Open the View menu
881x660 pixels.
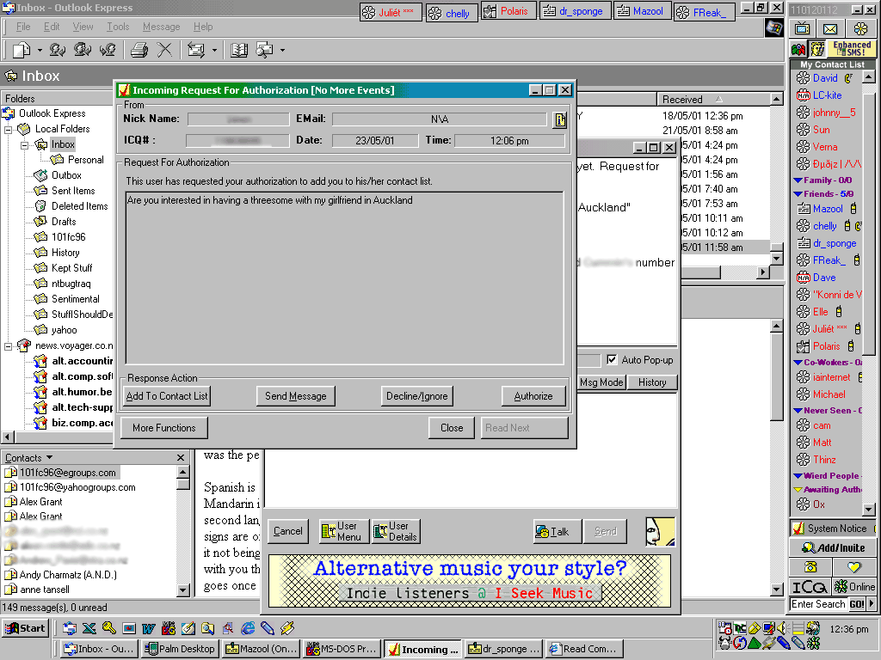pos(83,27)
